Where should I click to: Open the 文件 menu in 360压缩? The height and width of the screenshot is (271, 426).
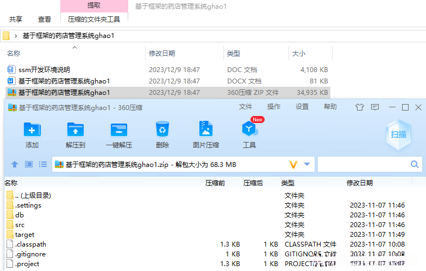246,107
